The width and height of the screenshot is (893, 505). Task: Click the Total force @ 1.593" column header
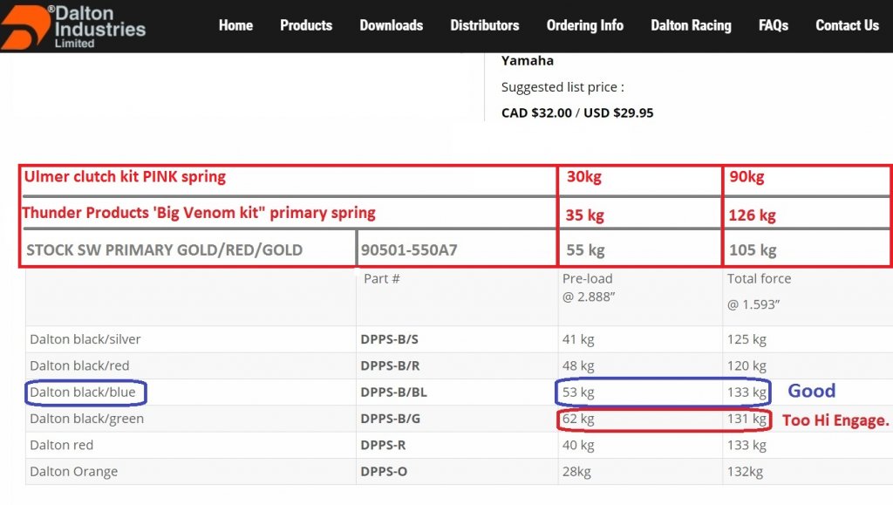(x=760, y=291)
